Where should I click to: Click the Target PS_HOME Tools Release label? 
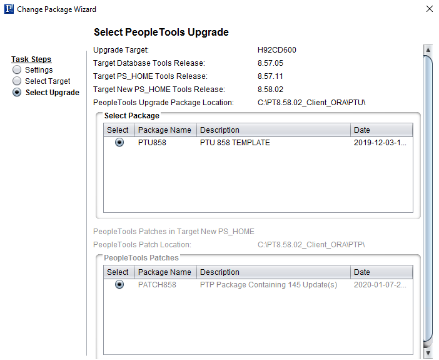150,76
